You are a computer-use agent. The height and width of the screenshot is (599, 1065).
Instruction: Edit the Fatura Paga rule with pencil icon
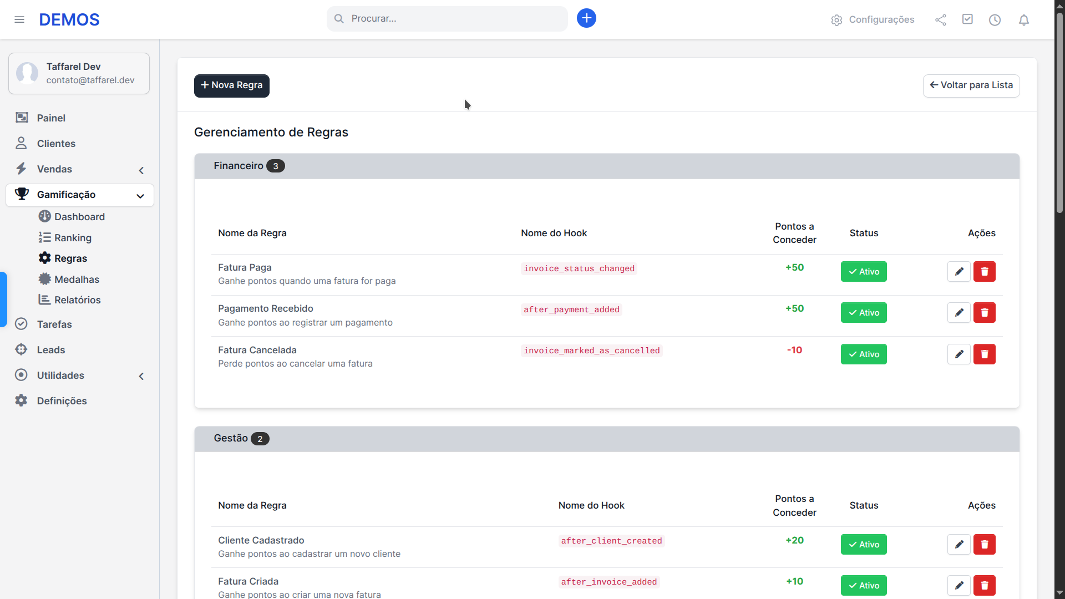[958, 271]
